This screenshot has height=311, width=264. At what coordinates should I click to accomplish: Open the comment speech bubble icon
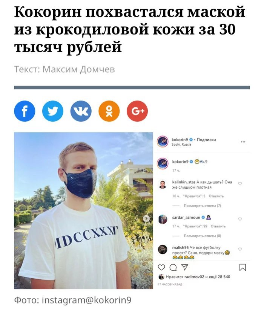click(x=173, y=268)
